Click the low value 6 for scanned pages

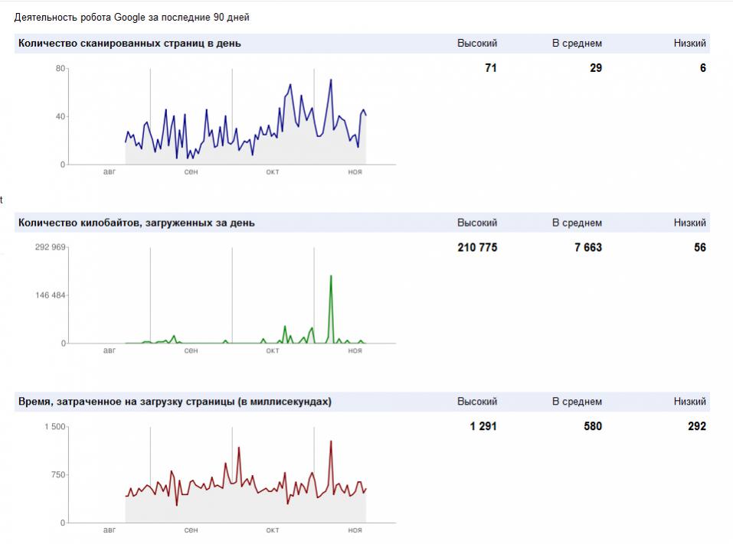point(702,68)
